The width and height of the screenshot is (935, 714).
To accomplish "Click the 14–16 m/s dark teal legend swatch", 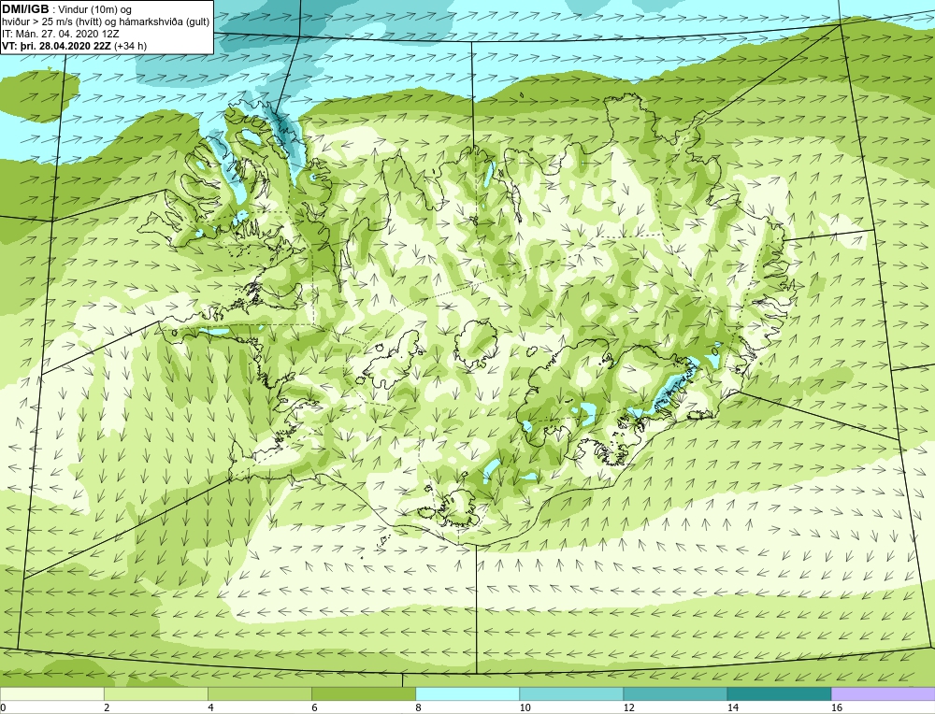I will pyautogui.click(x=779, y=693).
